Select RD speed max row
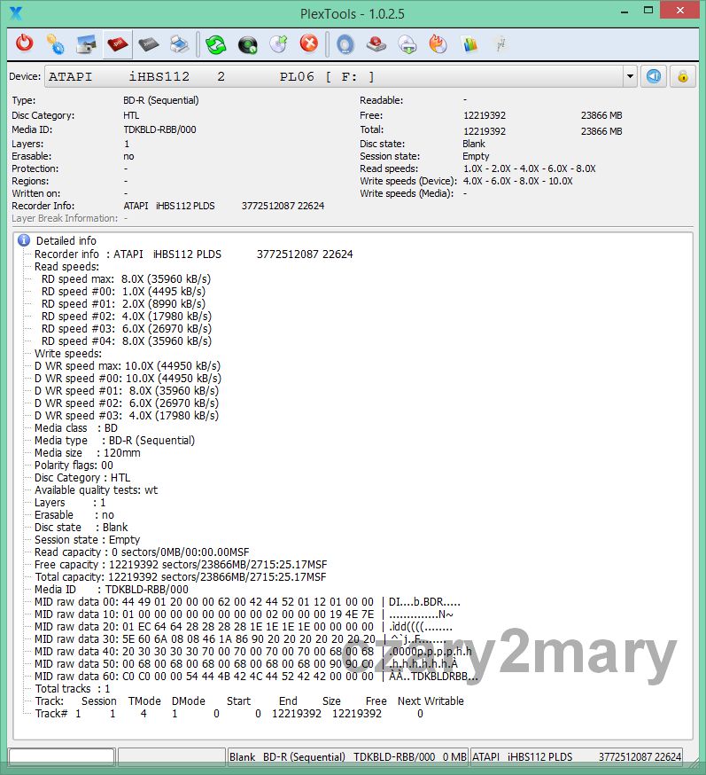This screenshot has width=706, height=775. [126, 278]
